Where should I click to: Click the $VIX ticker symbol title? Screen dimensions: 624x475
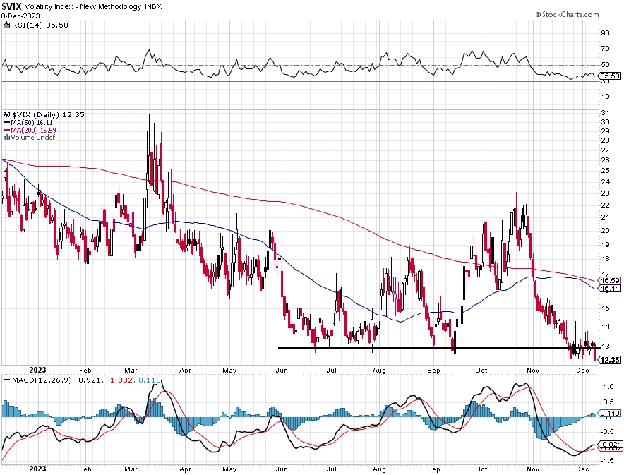(11, 6)
